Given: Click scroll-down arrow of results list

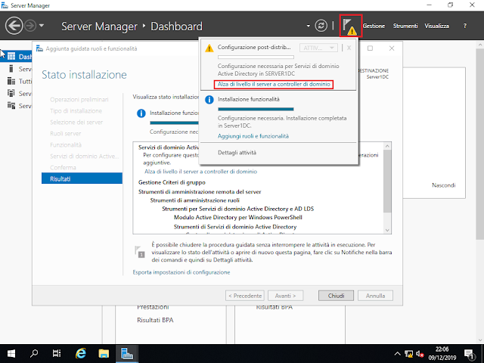Looking at the screenshot, I should point(387,230).
